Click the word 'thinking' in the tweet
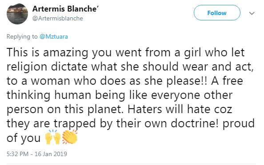Viewport: 264px width, 165px height. pyautogui.click(x=28, y=95)
